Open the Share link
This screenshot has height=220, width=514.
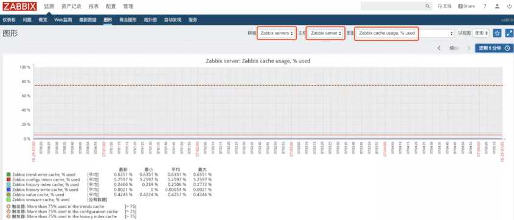click(x=467, y=6)
